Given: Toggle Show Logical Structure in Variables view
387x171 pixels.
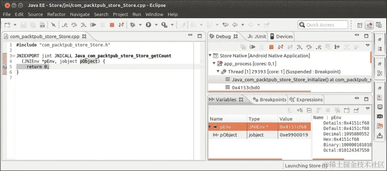Looking at the screenshot, I should (x=300, y=110).
